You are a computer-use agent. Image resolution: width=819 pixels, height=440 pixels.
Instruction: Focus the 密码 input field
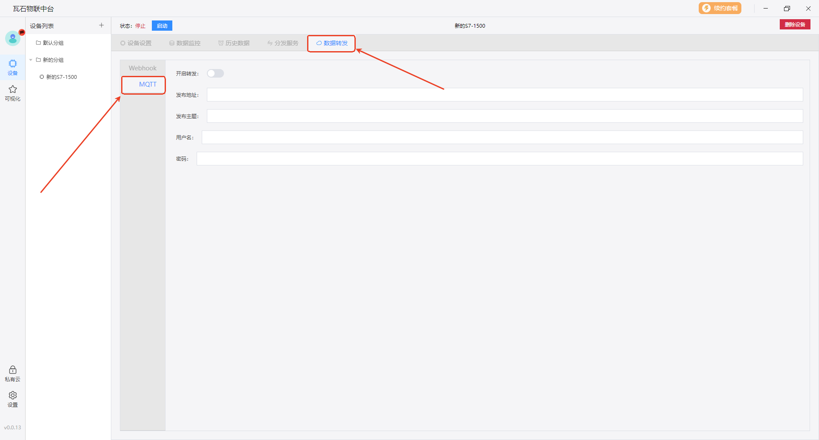click(500, 159)
